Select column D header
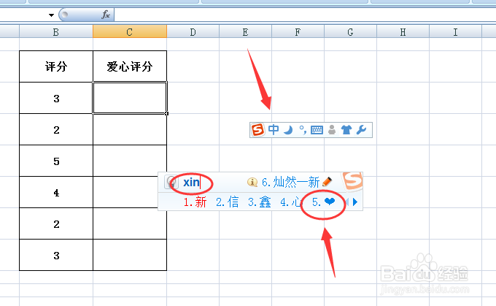496x306 pixels. point(193,32)
